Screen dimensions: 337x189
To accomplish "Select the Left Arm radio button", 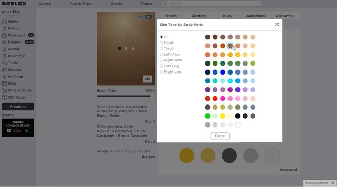I will click(161, 55).
